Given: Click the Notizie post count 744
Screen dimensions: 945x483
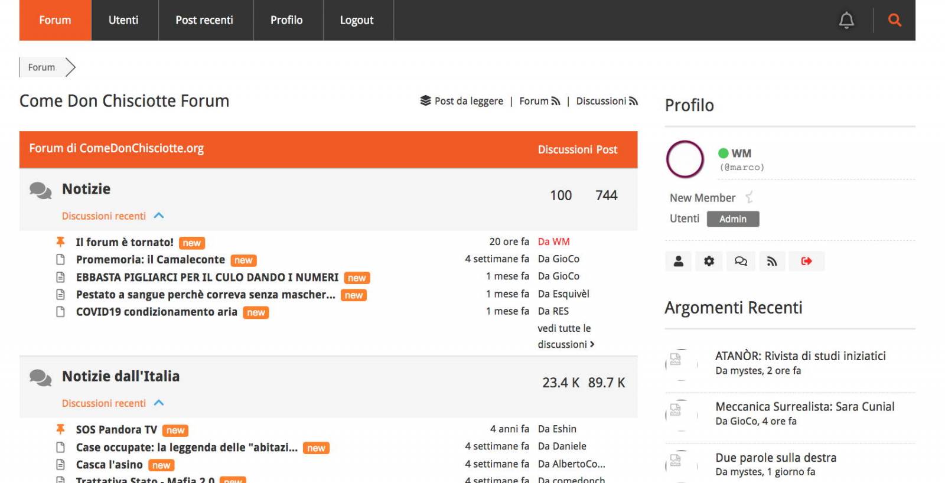Looking at the screenshot, I should click(x=607, y=195).
